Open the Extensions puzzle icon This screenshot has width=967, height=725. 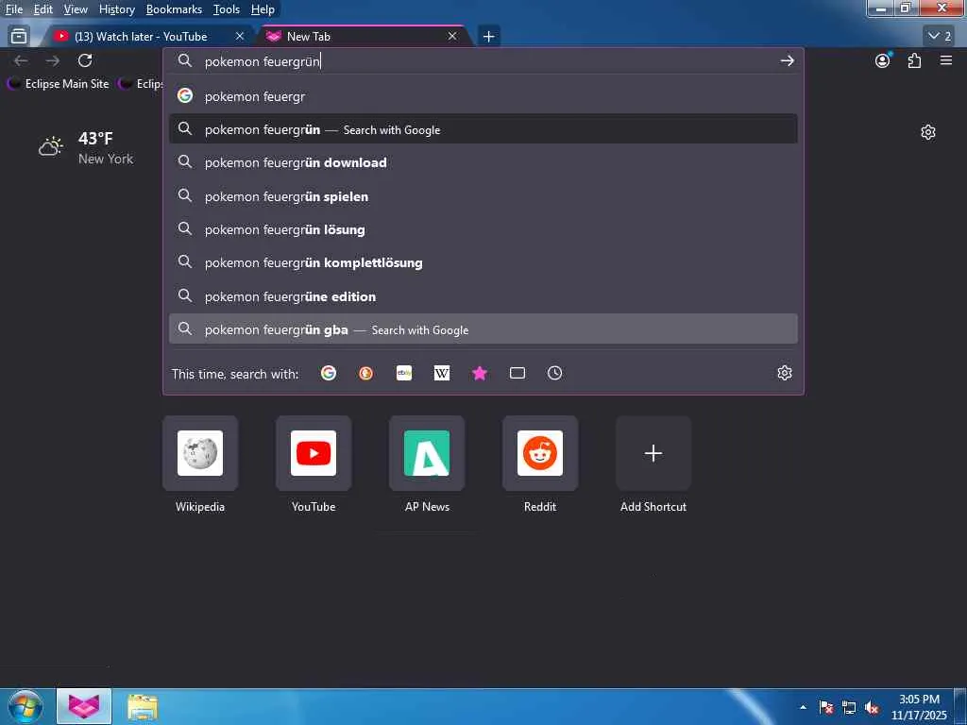tap(914, 60)
